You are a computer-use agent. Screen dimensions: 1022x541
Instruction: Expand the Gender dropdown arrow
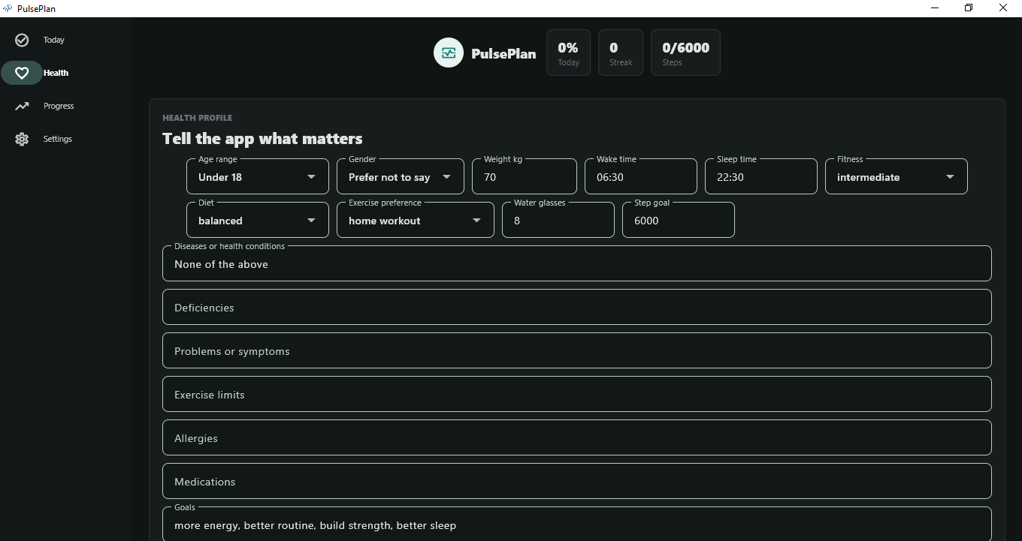(x=446, y=177)
